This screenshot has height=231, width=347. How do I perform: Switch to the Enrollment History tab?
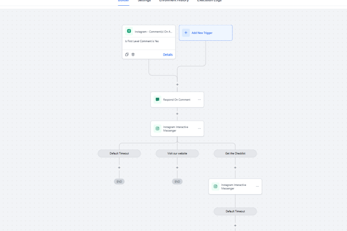tap(173, 1)
